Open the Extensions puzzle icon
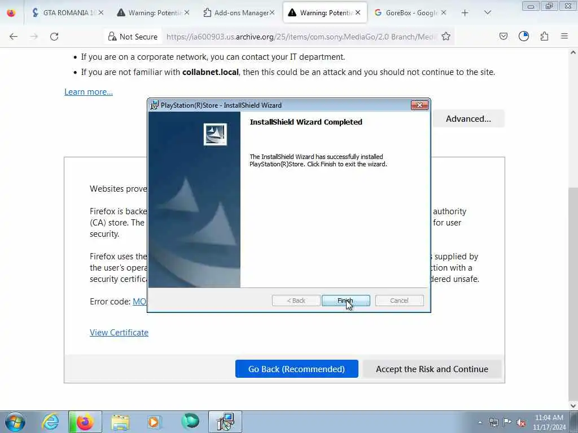This screenshot has height=433, width=578. tap(544, 37)
